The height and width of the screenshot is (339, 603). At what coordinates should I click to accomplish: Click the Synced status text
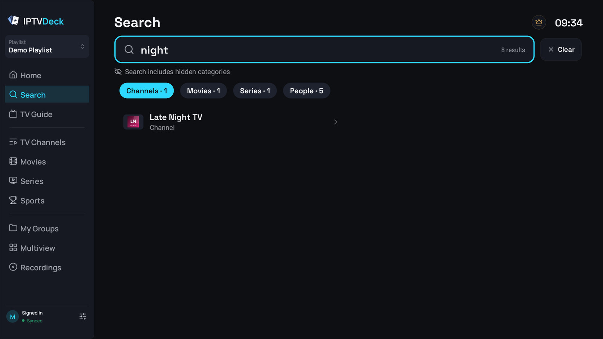coord(35,321)
